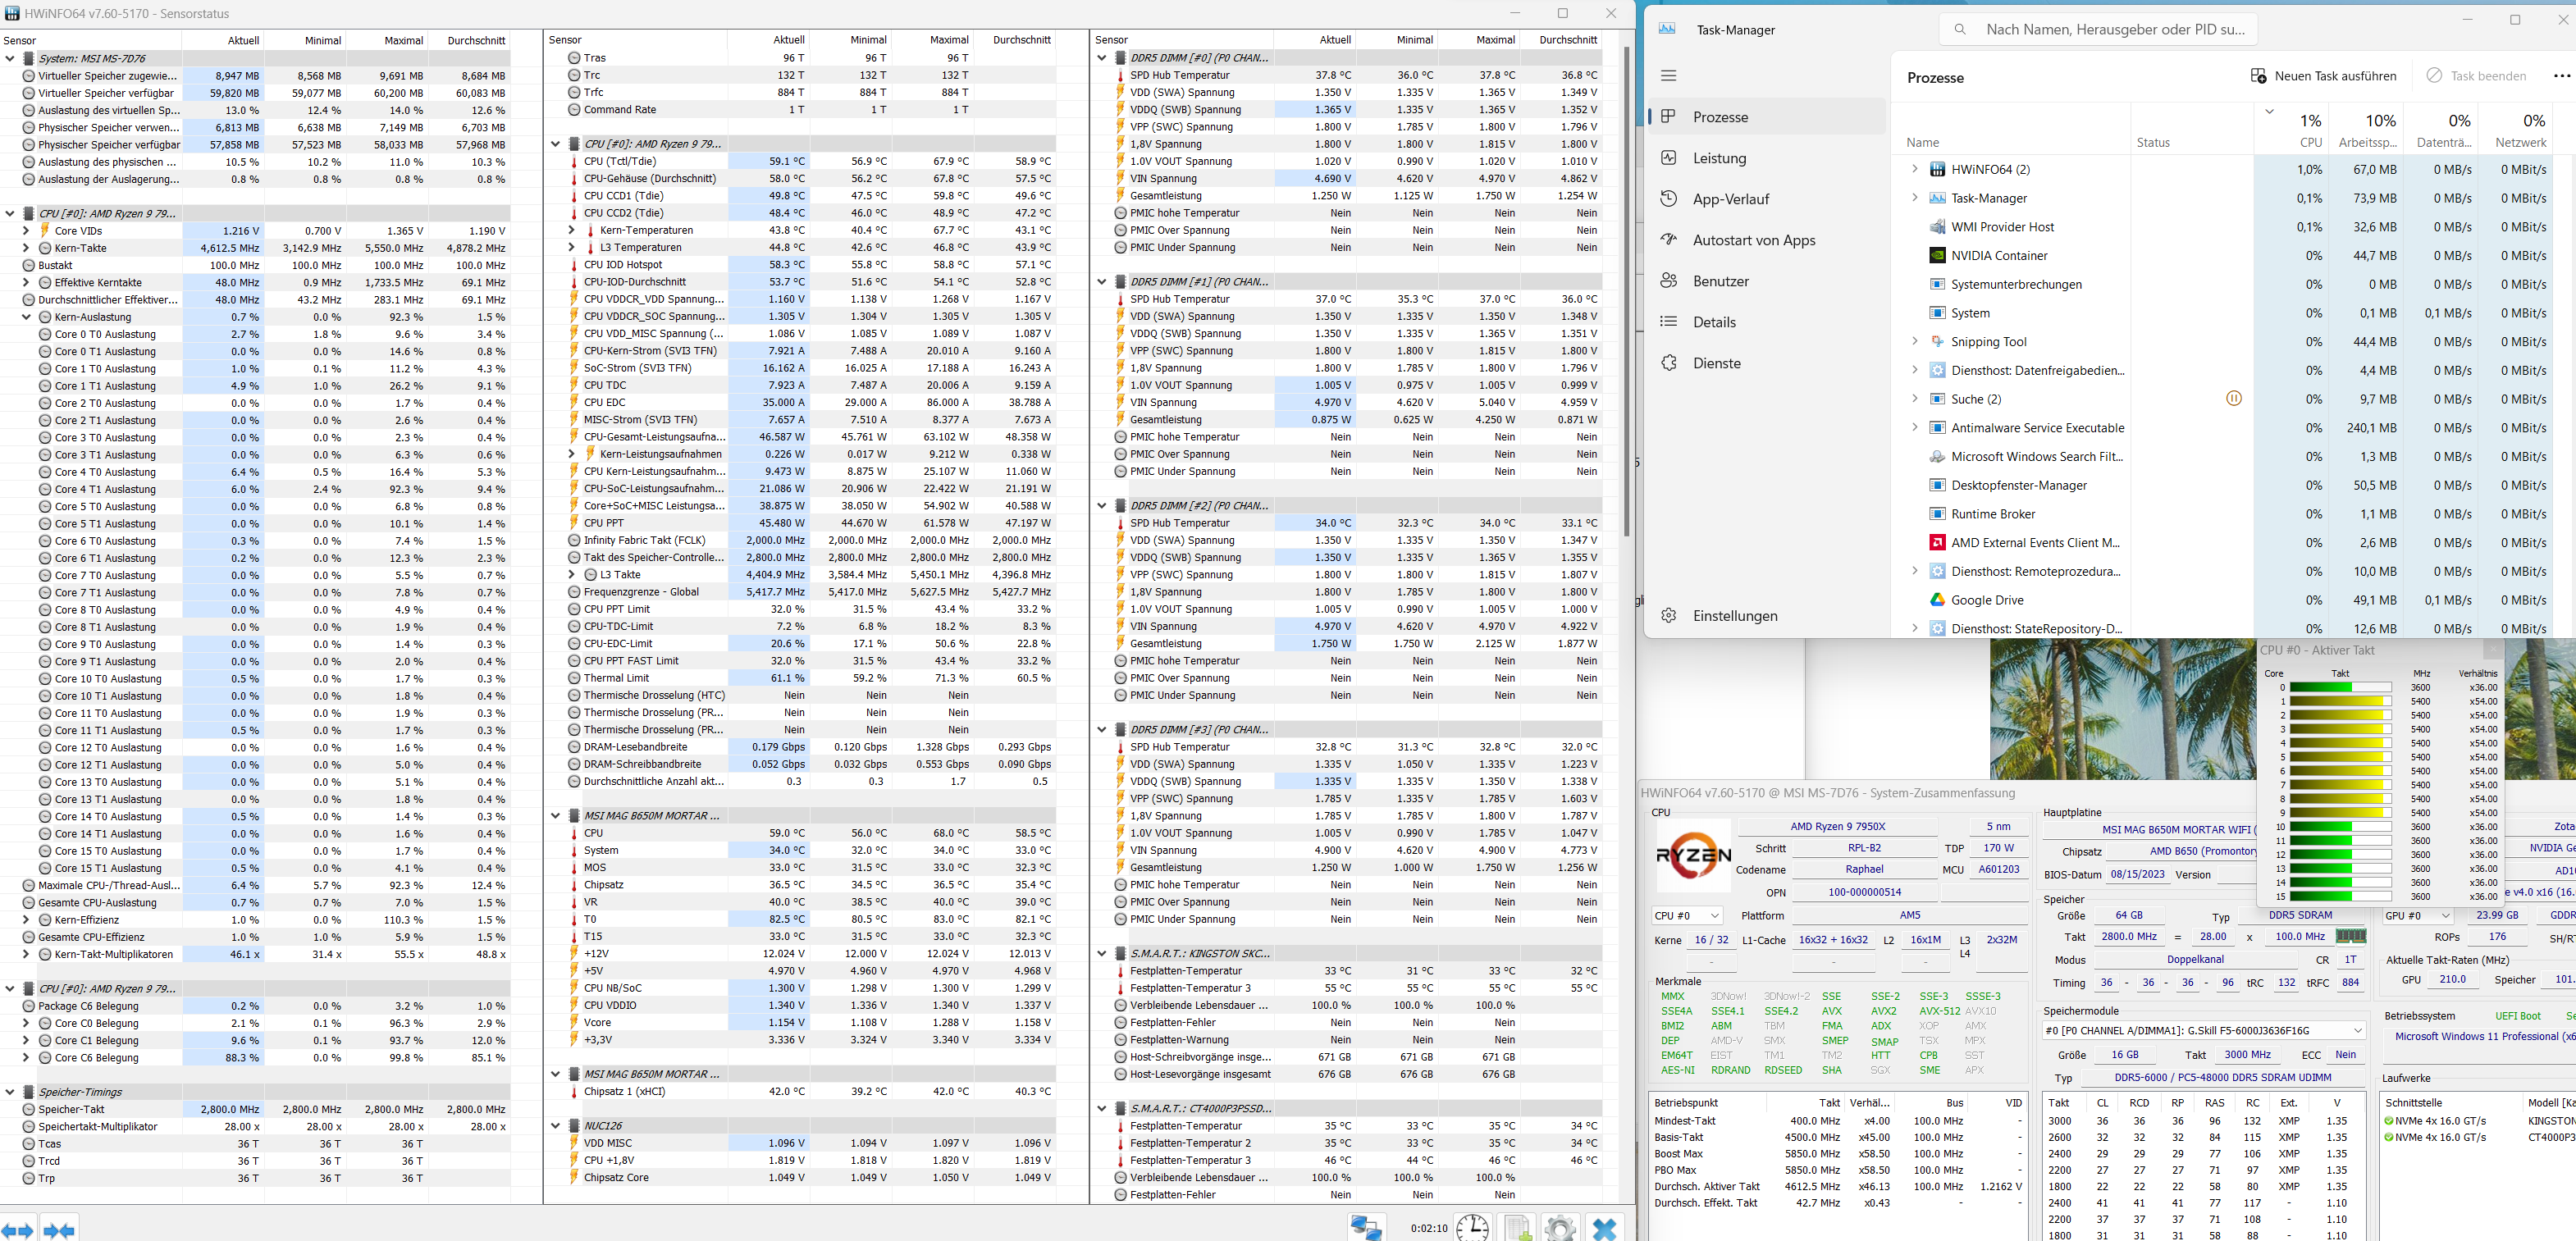Open Autostart von Apps tab
This screenshot has width=2576, height=1241.
1766,240
